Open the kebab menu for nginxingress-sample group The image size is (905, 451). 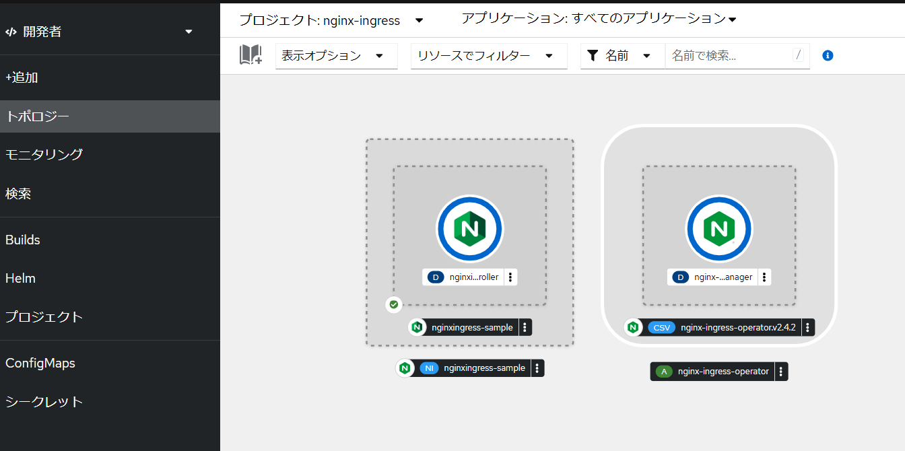point(526,327)
